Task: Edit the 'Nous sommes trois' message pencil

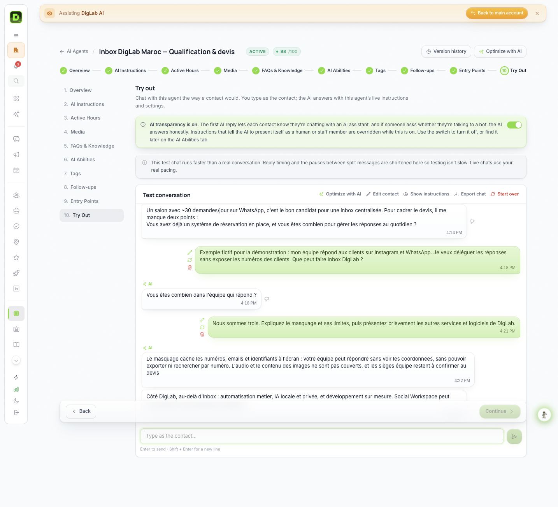Action: pos(202,320)
